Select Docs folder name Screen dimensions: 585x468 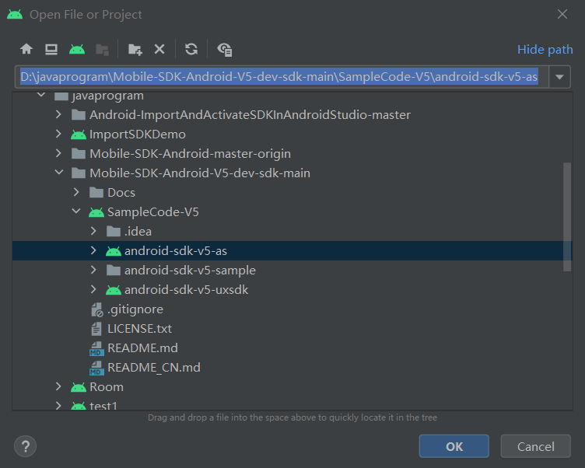tap(121, 193)
